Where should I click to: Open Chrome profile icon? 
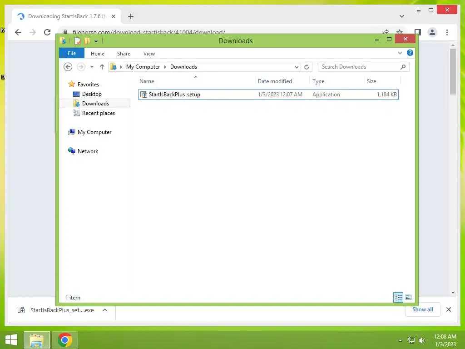click(432, 32)
